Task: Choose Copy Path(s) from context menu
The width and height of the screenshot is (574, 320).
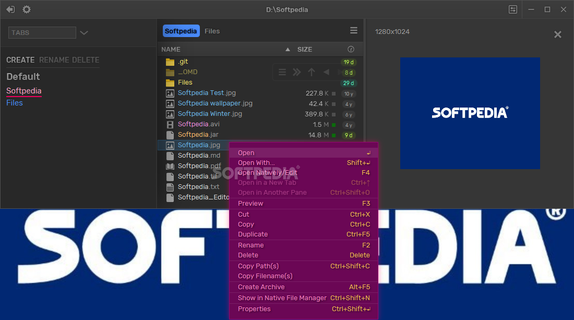Action: coord(304,266)
